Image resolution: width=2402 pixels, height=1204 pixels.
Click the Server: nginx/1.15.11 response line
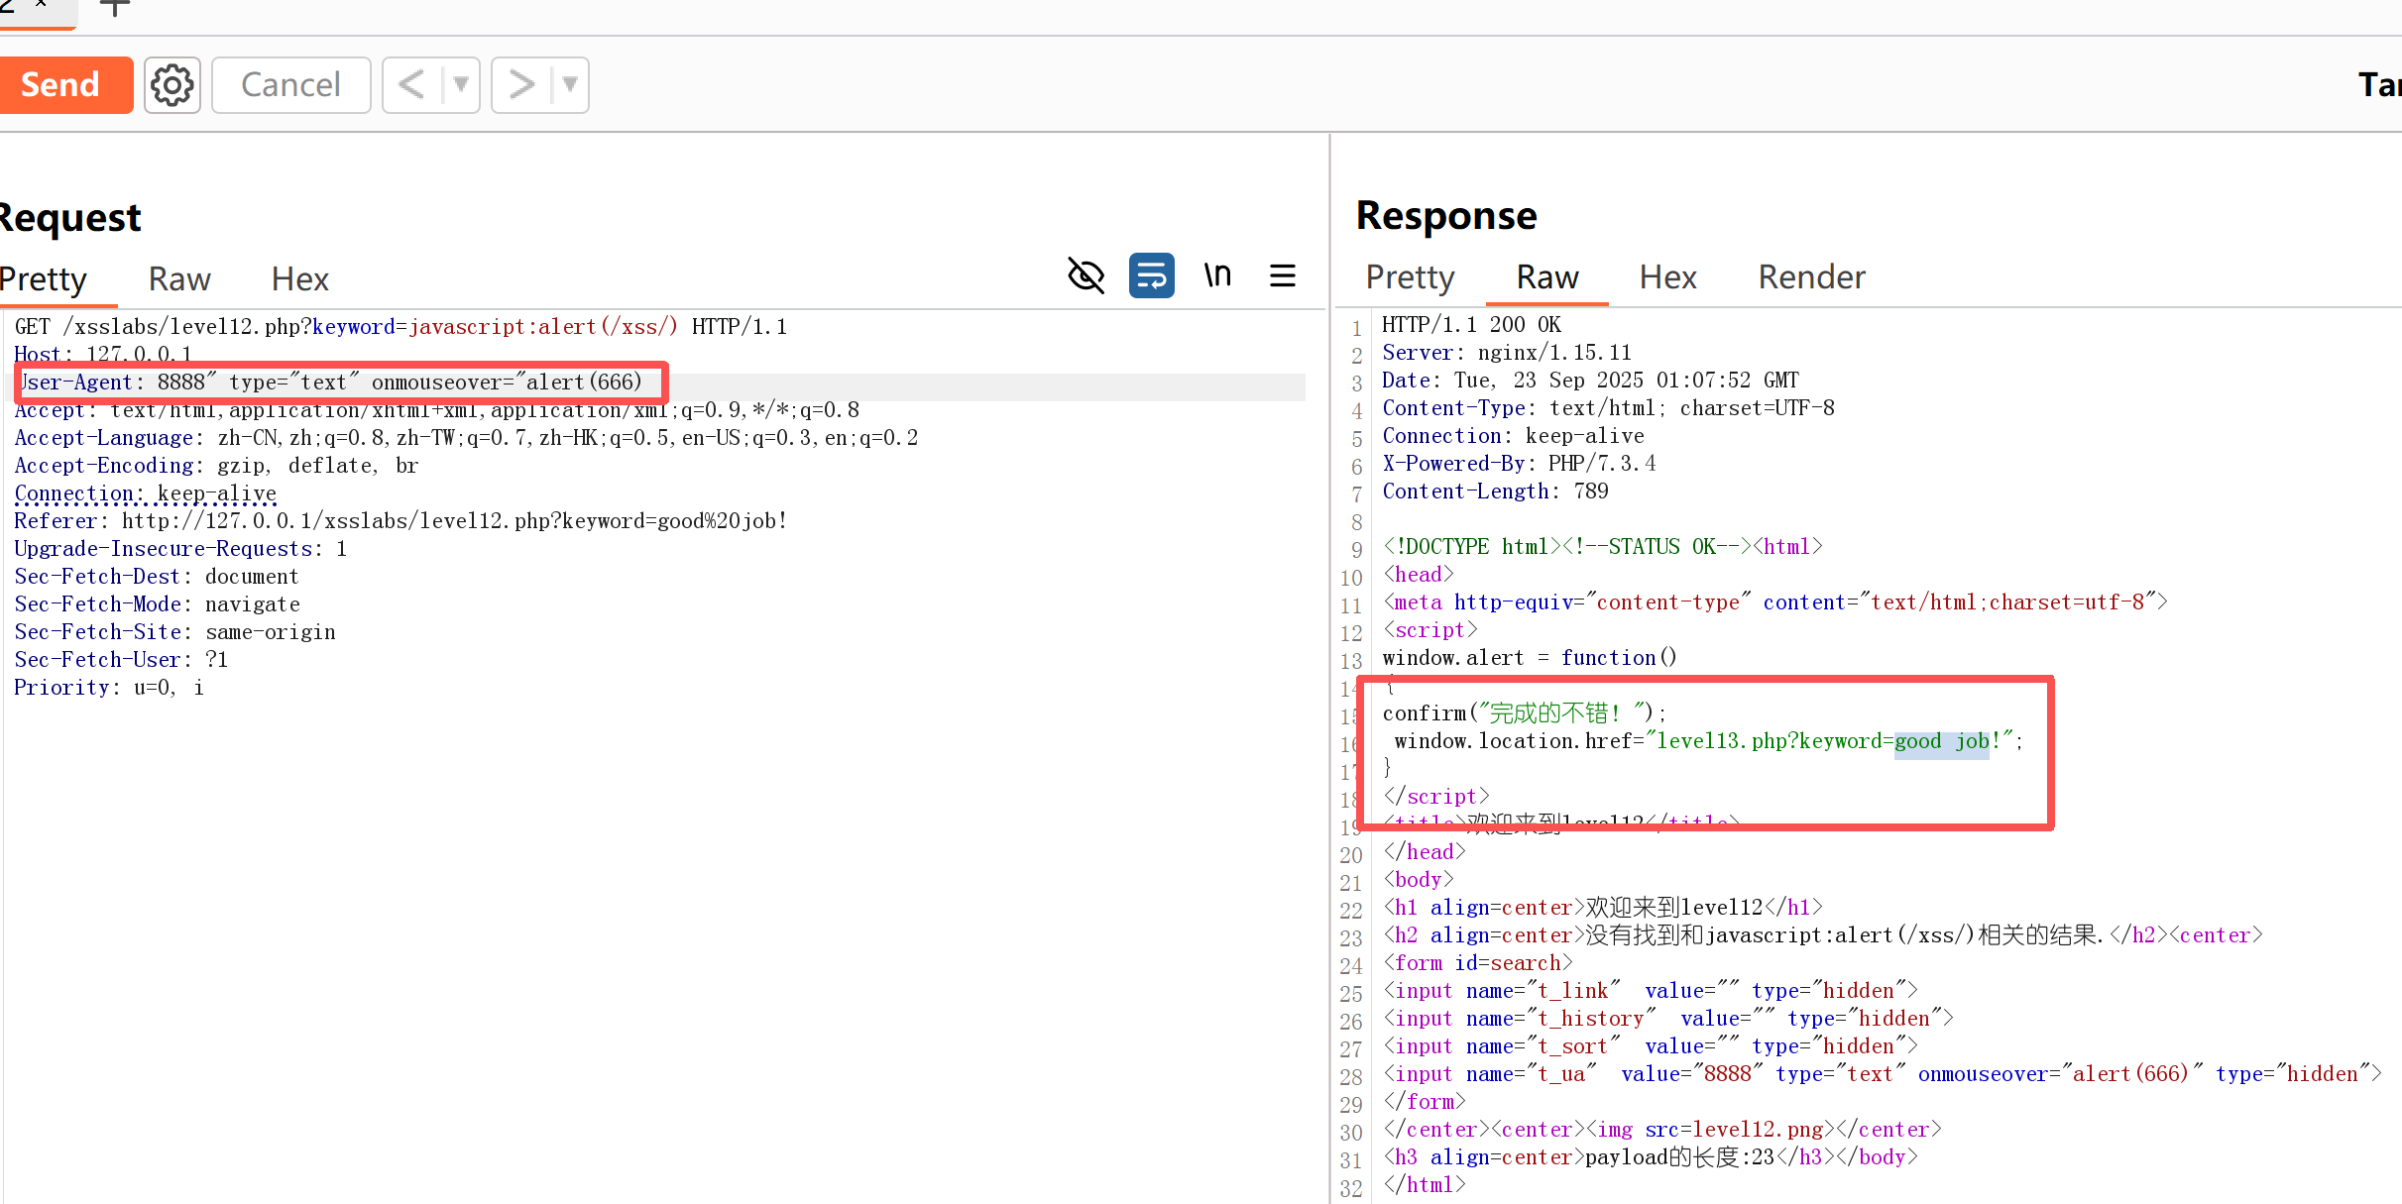(x=1507, y=353)
